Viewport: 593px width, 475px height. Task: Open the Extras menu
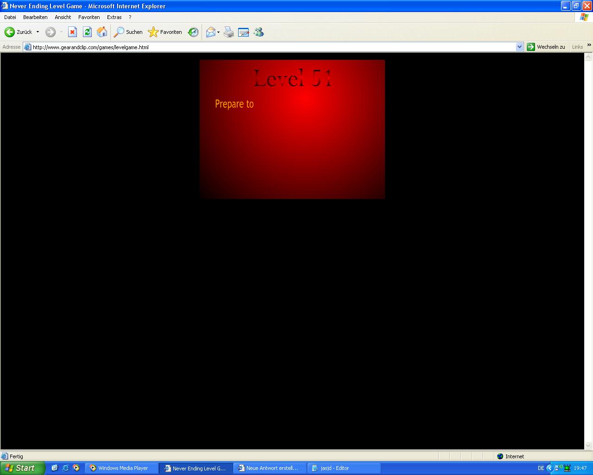pyautogui.click(x=114, y=17)
